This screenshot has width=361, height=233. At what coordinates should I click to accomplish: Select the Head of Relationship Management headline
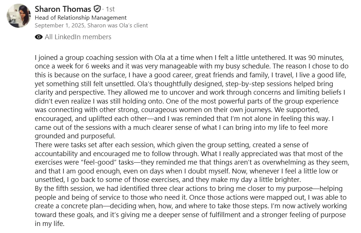[x=81, y=18]
